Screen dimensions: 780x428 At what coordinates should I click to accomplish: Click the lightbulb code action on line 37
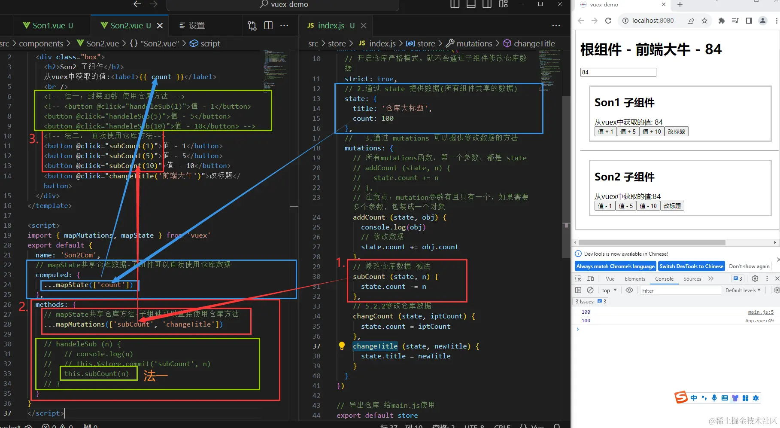pos(342,345)
